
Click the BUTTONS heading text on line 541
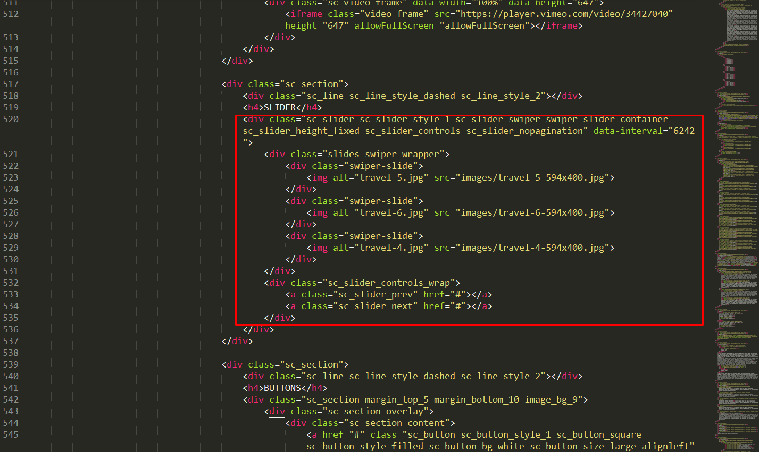pyautogui.click(x=282, y=388)
